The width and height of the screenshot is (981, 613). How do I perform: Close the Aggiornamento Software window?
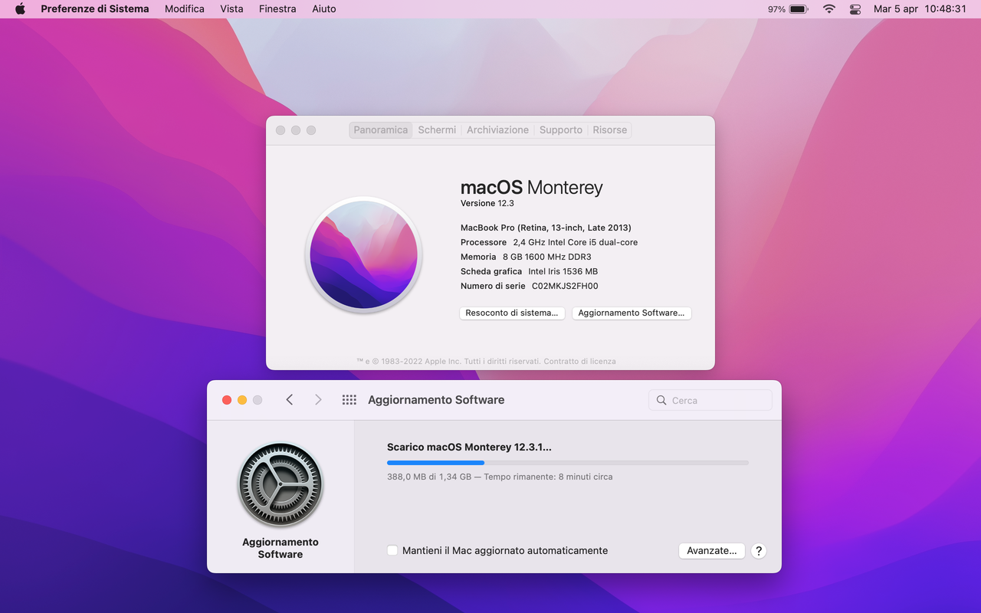click(x=227, y=400)
